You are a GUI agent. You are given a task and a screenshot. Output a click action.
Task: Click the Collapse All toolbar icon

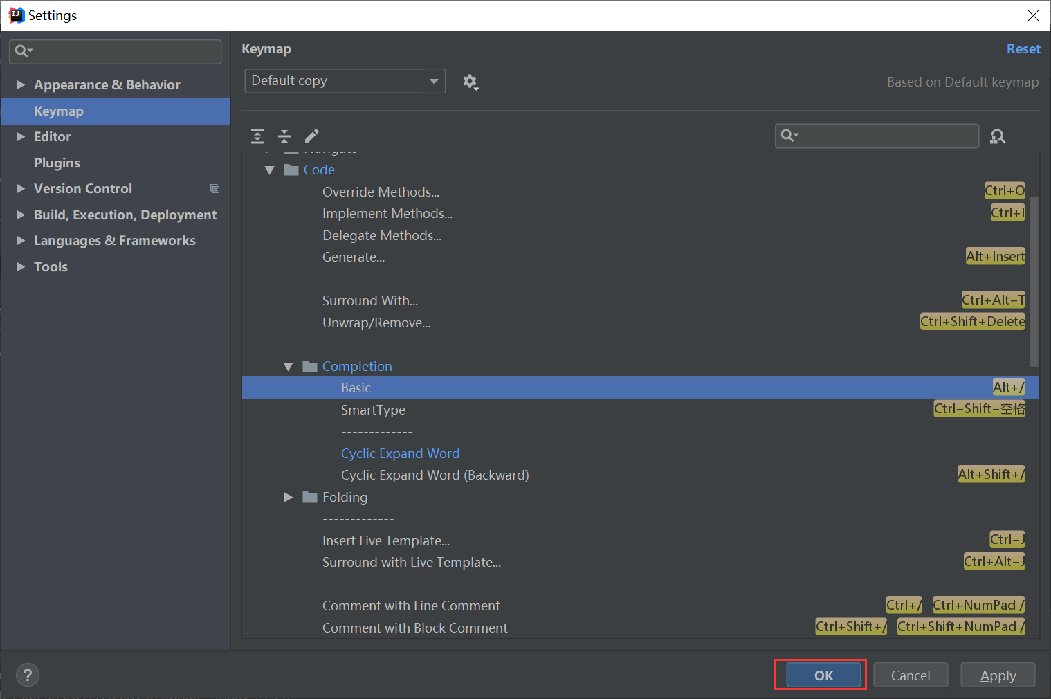click(284, 136)
